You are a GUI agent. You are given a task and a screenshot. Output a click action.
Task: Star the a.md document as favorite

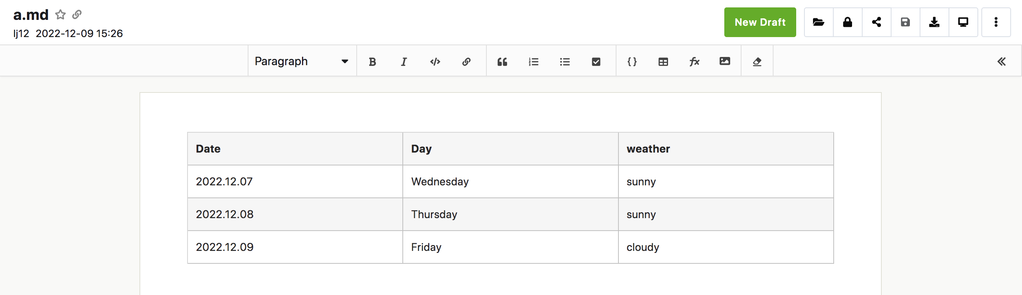(60, 15)
